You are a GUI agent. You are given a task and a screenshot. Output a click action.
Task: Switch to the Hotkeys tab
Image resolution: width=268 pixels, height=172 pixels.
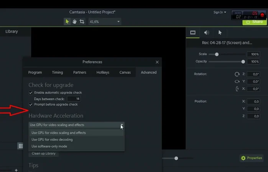coord(103,73)
